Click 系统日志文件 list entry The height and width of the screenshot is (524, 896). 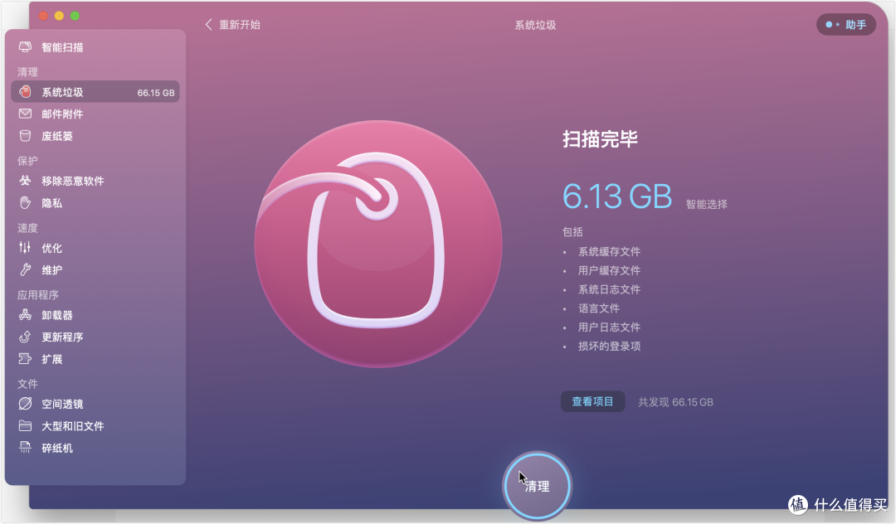click(609, 289)
